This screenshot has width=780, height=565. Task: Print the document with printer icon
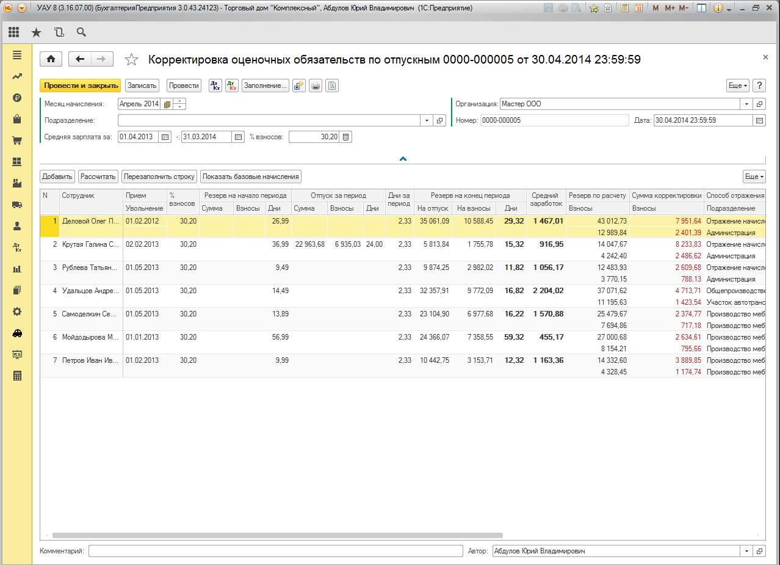(316, 86)
